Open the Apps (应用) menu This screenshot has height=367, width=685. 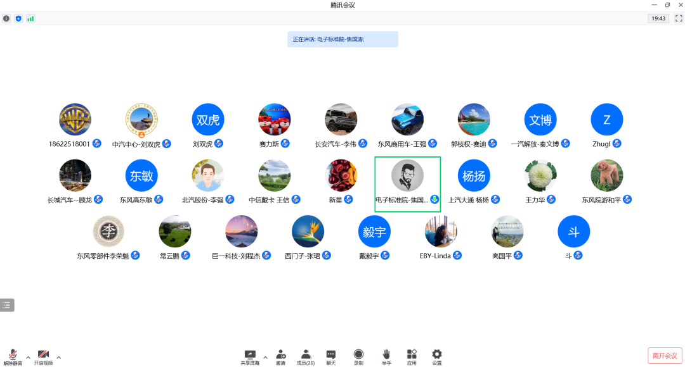point(412,356)
